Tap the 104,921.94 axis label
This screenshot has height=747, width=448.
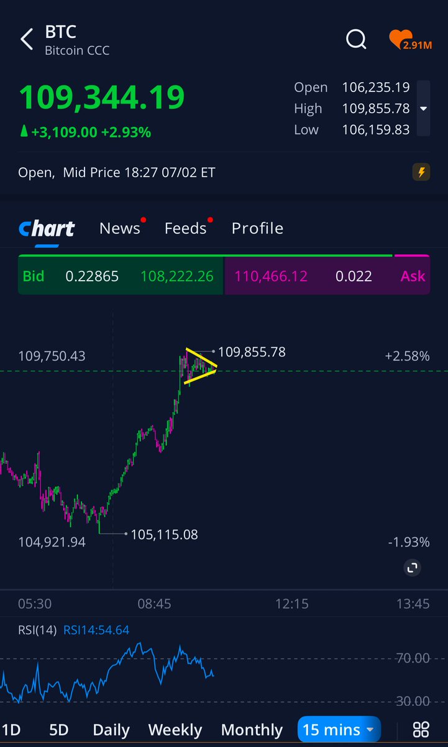52,542
